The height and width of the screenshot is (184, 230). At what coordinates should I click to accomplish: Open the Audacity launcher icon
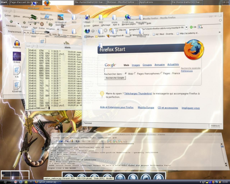17,43
